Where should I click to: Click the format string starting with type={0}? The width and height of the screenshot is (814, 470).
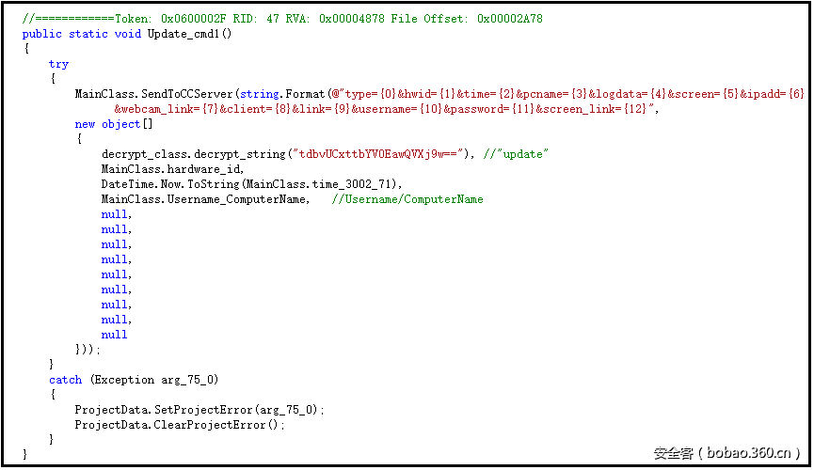pyautogui.click(x=567, y=94)
